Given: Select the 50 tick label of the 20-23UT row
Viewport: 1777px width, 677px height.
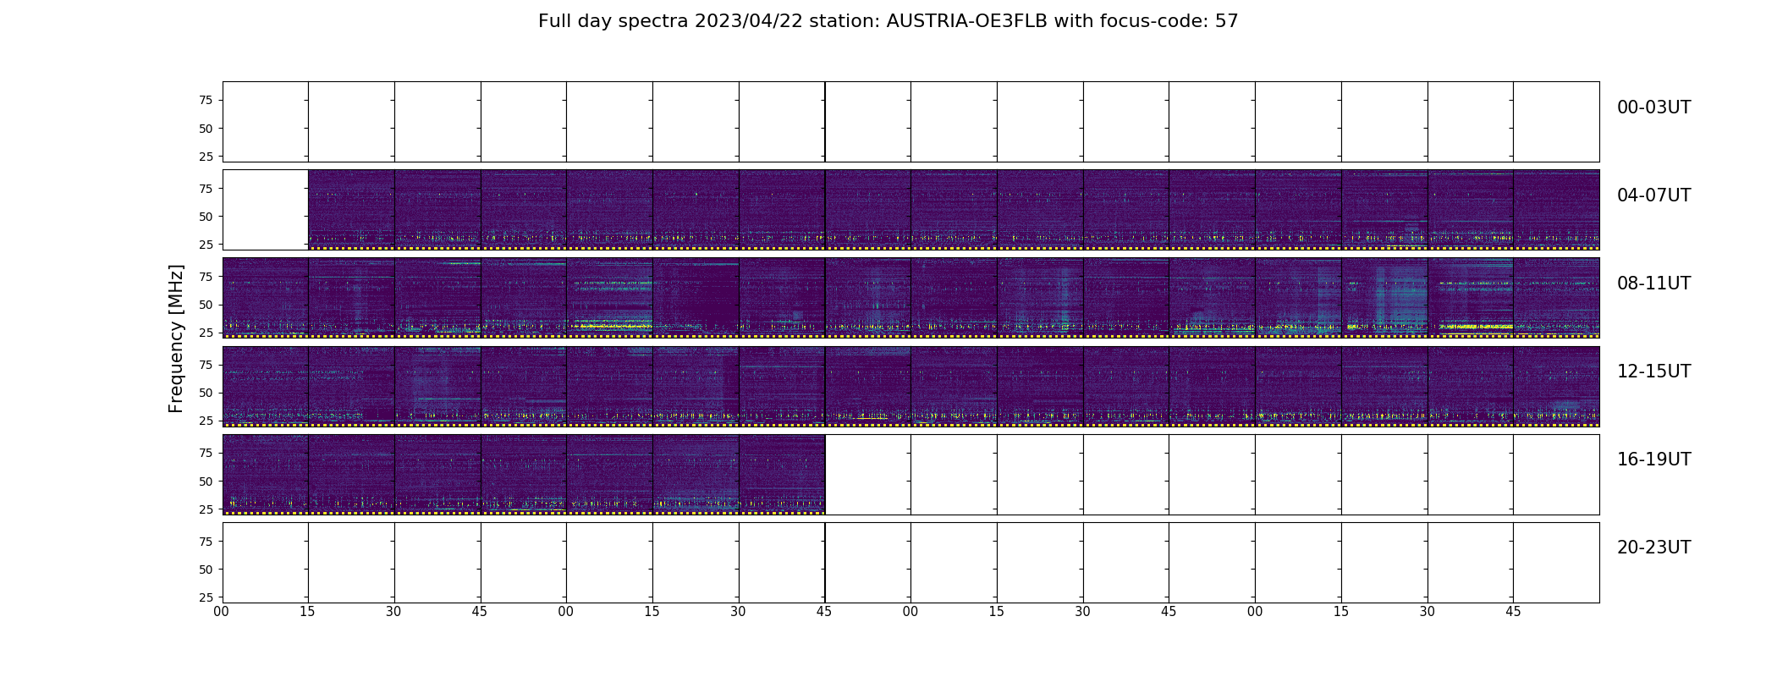Looking at the screenshot, I should (x=206, y=570).
